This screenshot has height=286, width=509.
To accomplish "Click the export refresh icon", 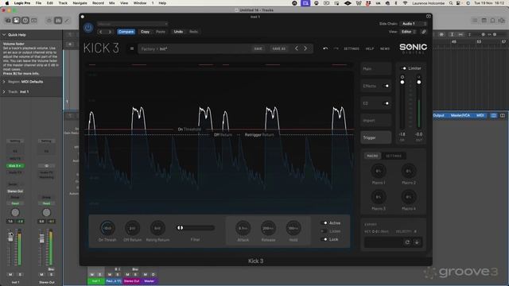I will tap(407, 242).
